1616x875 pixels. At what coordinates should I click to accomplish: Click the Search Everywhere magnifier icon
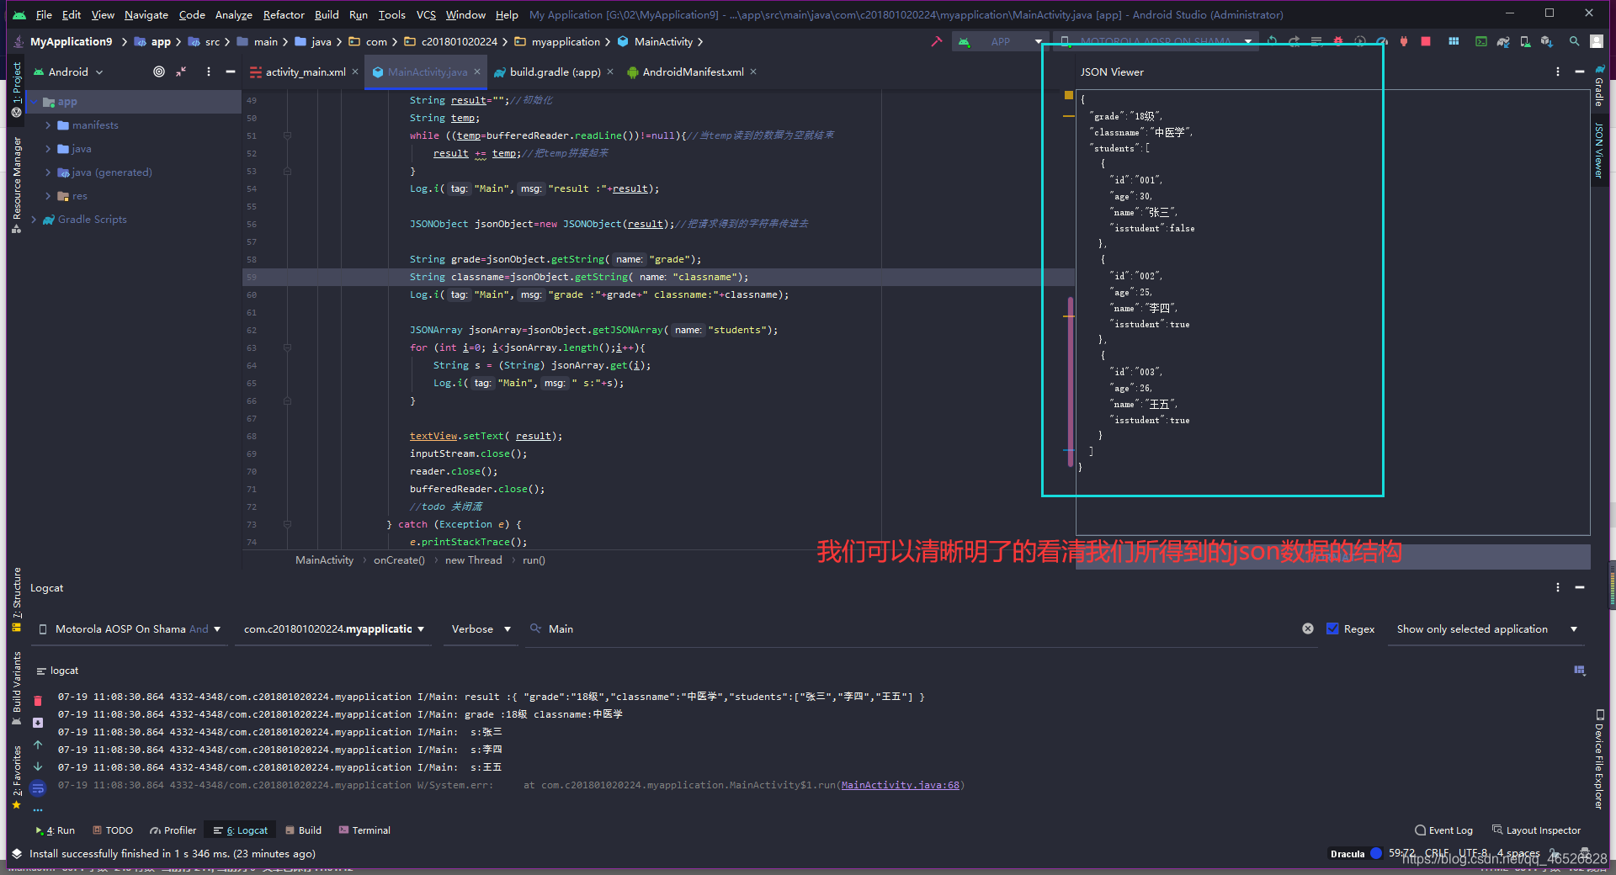1574,41
